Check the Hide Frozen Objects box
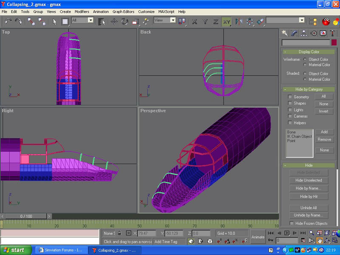The width and height of the screenshot is (340, 255). coord(292,223)
